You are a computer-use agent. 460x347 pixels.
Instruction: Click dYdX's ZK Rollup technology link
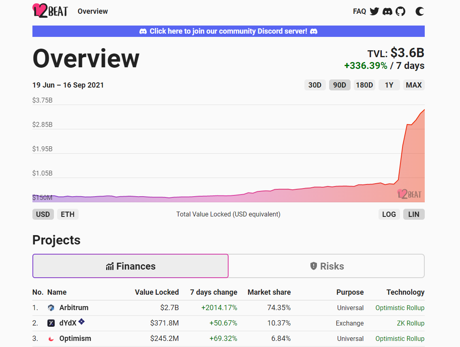(x=411, y=323)
